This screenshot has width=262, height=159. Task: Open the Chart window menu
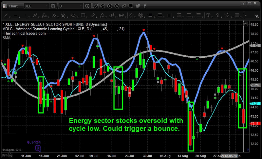coord(11,6)
